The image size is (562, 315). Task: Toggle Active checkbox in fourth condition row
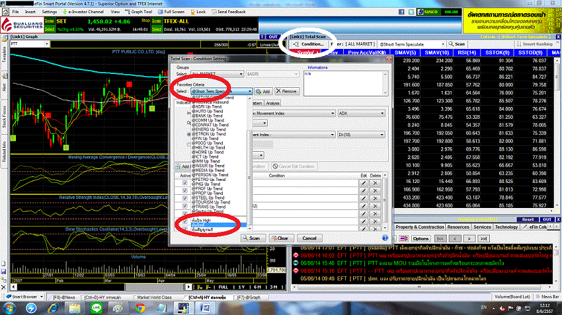click(185, 206)
